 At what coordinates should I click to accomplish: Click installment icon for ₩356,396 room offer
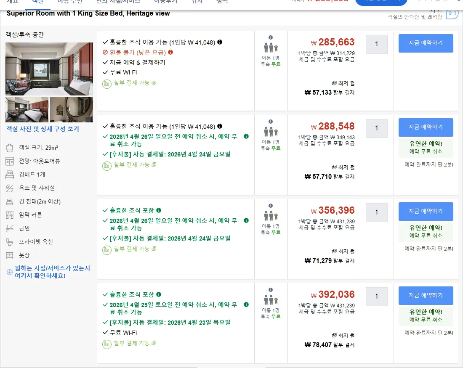pos(106,250)
